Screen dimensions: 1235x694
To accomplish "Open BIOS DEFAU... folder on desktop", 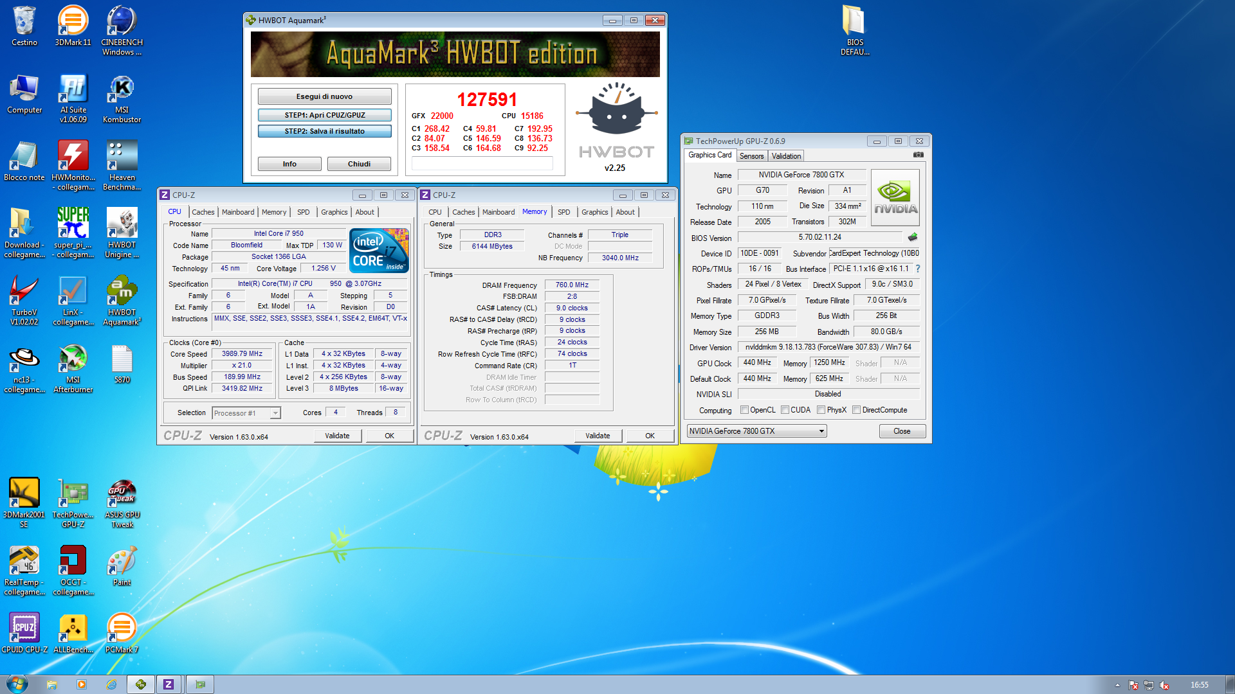I will 854,30.
